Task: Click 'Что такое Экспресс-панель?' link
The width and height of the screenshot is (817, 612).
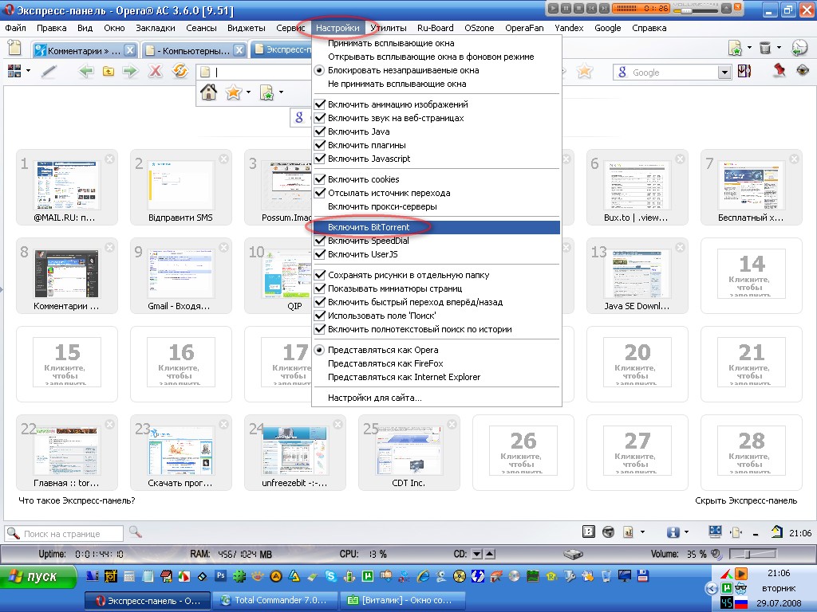Action: click(77, 500)
